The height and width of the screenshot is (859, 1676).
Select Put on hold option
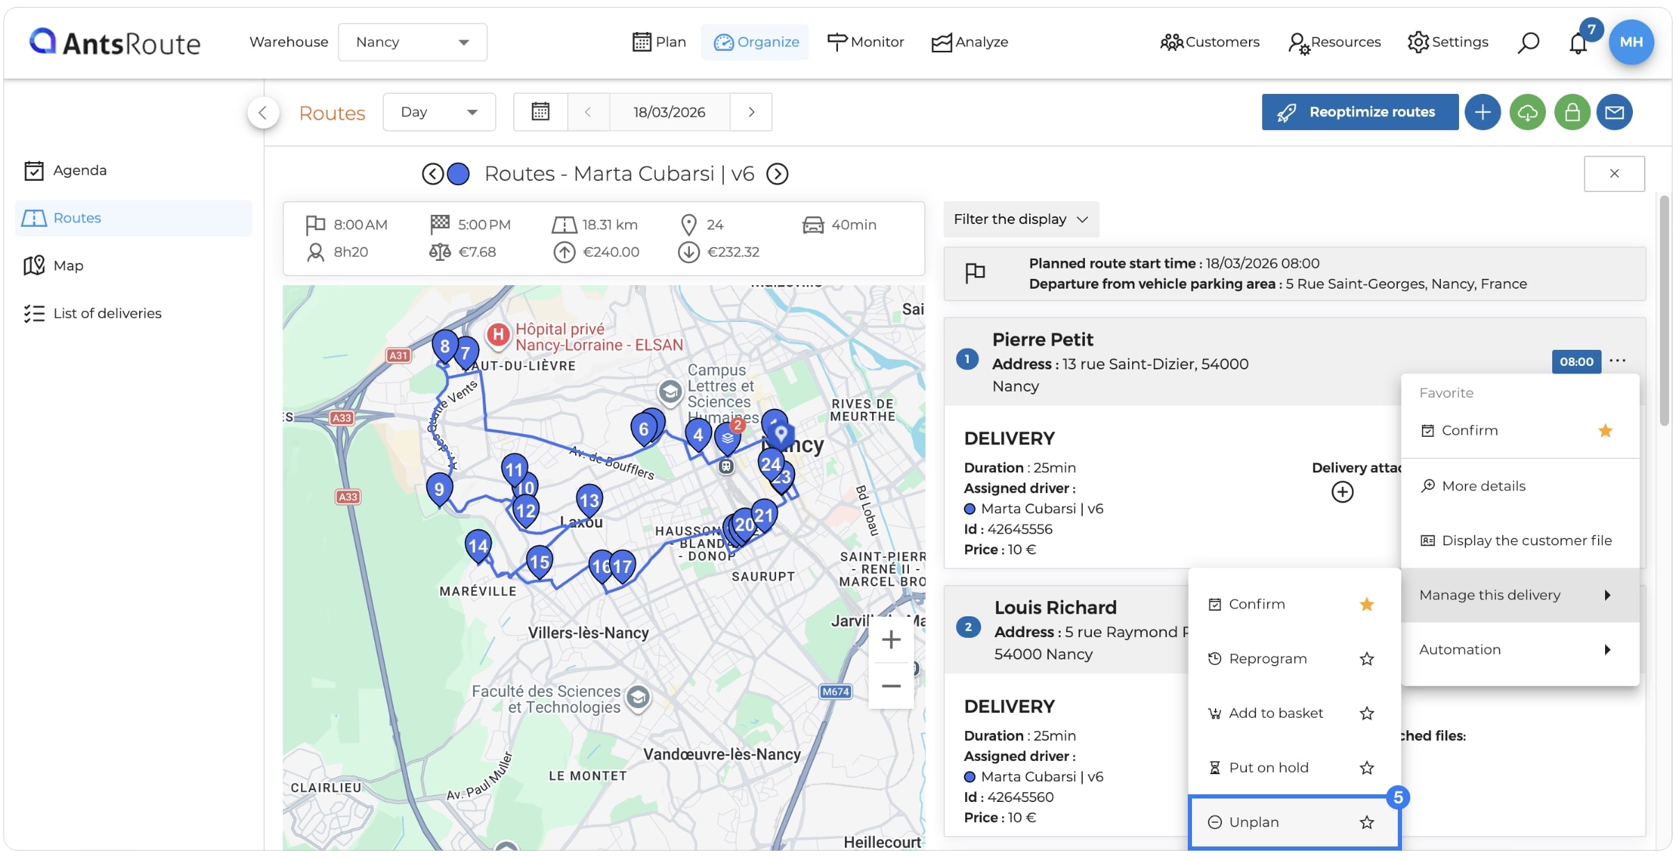click(x=1268, y=768)
